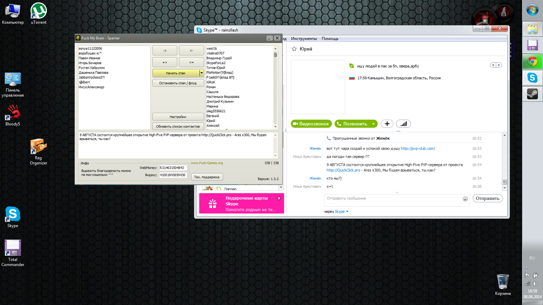Select 'Игорь Бочаров' in the left list
Viewport: 543px width, 305px height.
pyautogui.click(x=90, y=63)
